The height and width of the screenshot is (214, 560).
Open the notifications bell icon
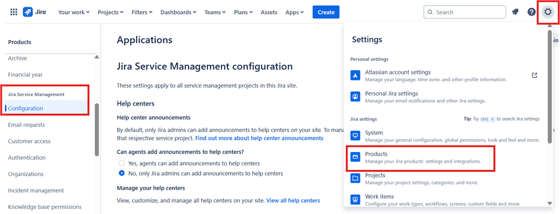point(515,12)
